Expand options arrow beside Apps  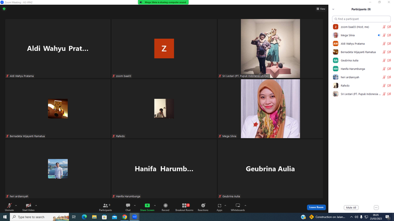tap(225, 206)
